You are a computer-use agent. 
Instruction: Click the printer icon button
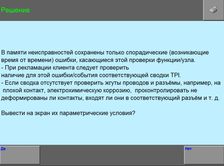pos(213,10)
